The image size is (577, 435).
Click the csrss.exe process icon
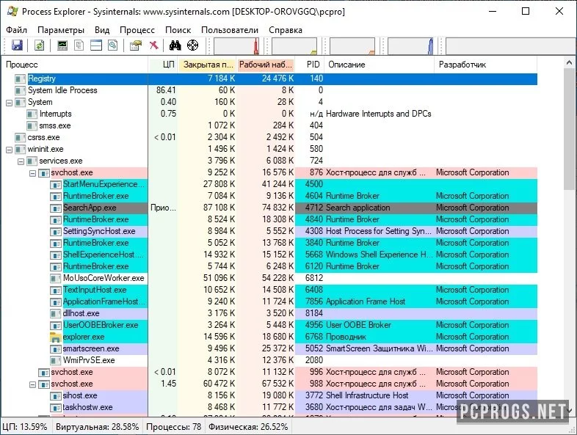(x=21, y=137)
